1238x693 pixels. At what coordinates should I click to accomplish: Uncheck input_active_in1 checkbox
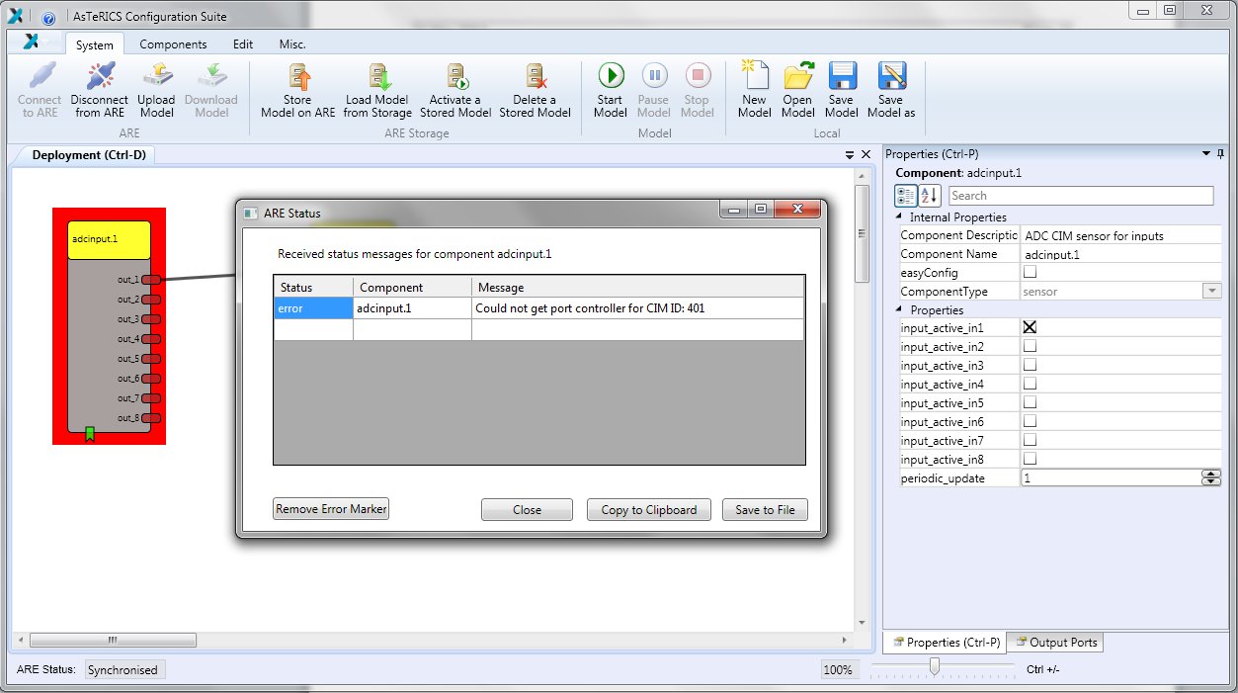pyautogui.click(x=1030, y=327)
